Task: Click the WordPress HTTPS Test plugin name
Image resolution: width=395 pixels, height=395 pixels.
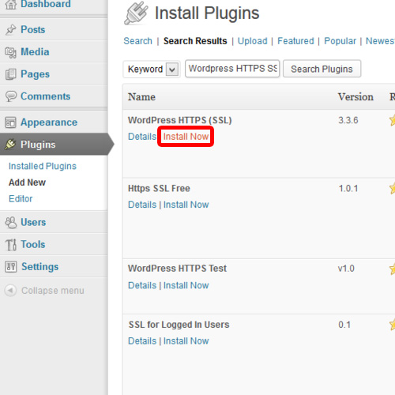Action: point(177,269)
